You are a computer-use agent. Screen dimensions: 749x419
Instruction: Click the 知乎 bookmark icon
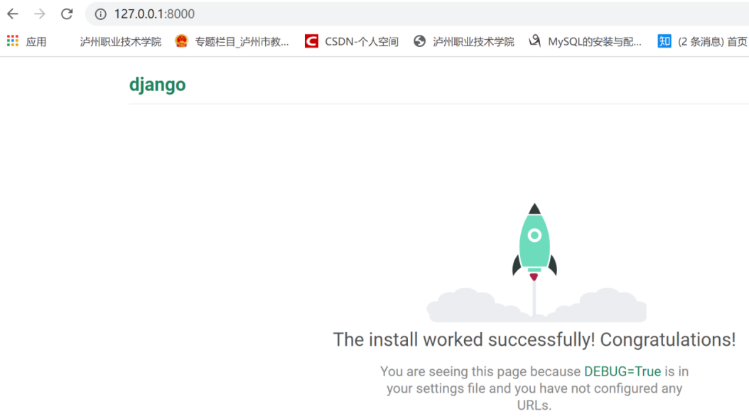663,41
